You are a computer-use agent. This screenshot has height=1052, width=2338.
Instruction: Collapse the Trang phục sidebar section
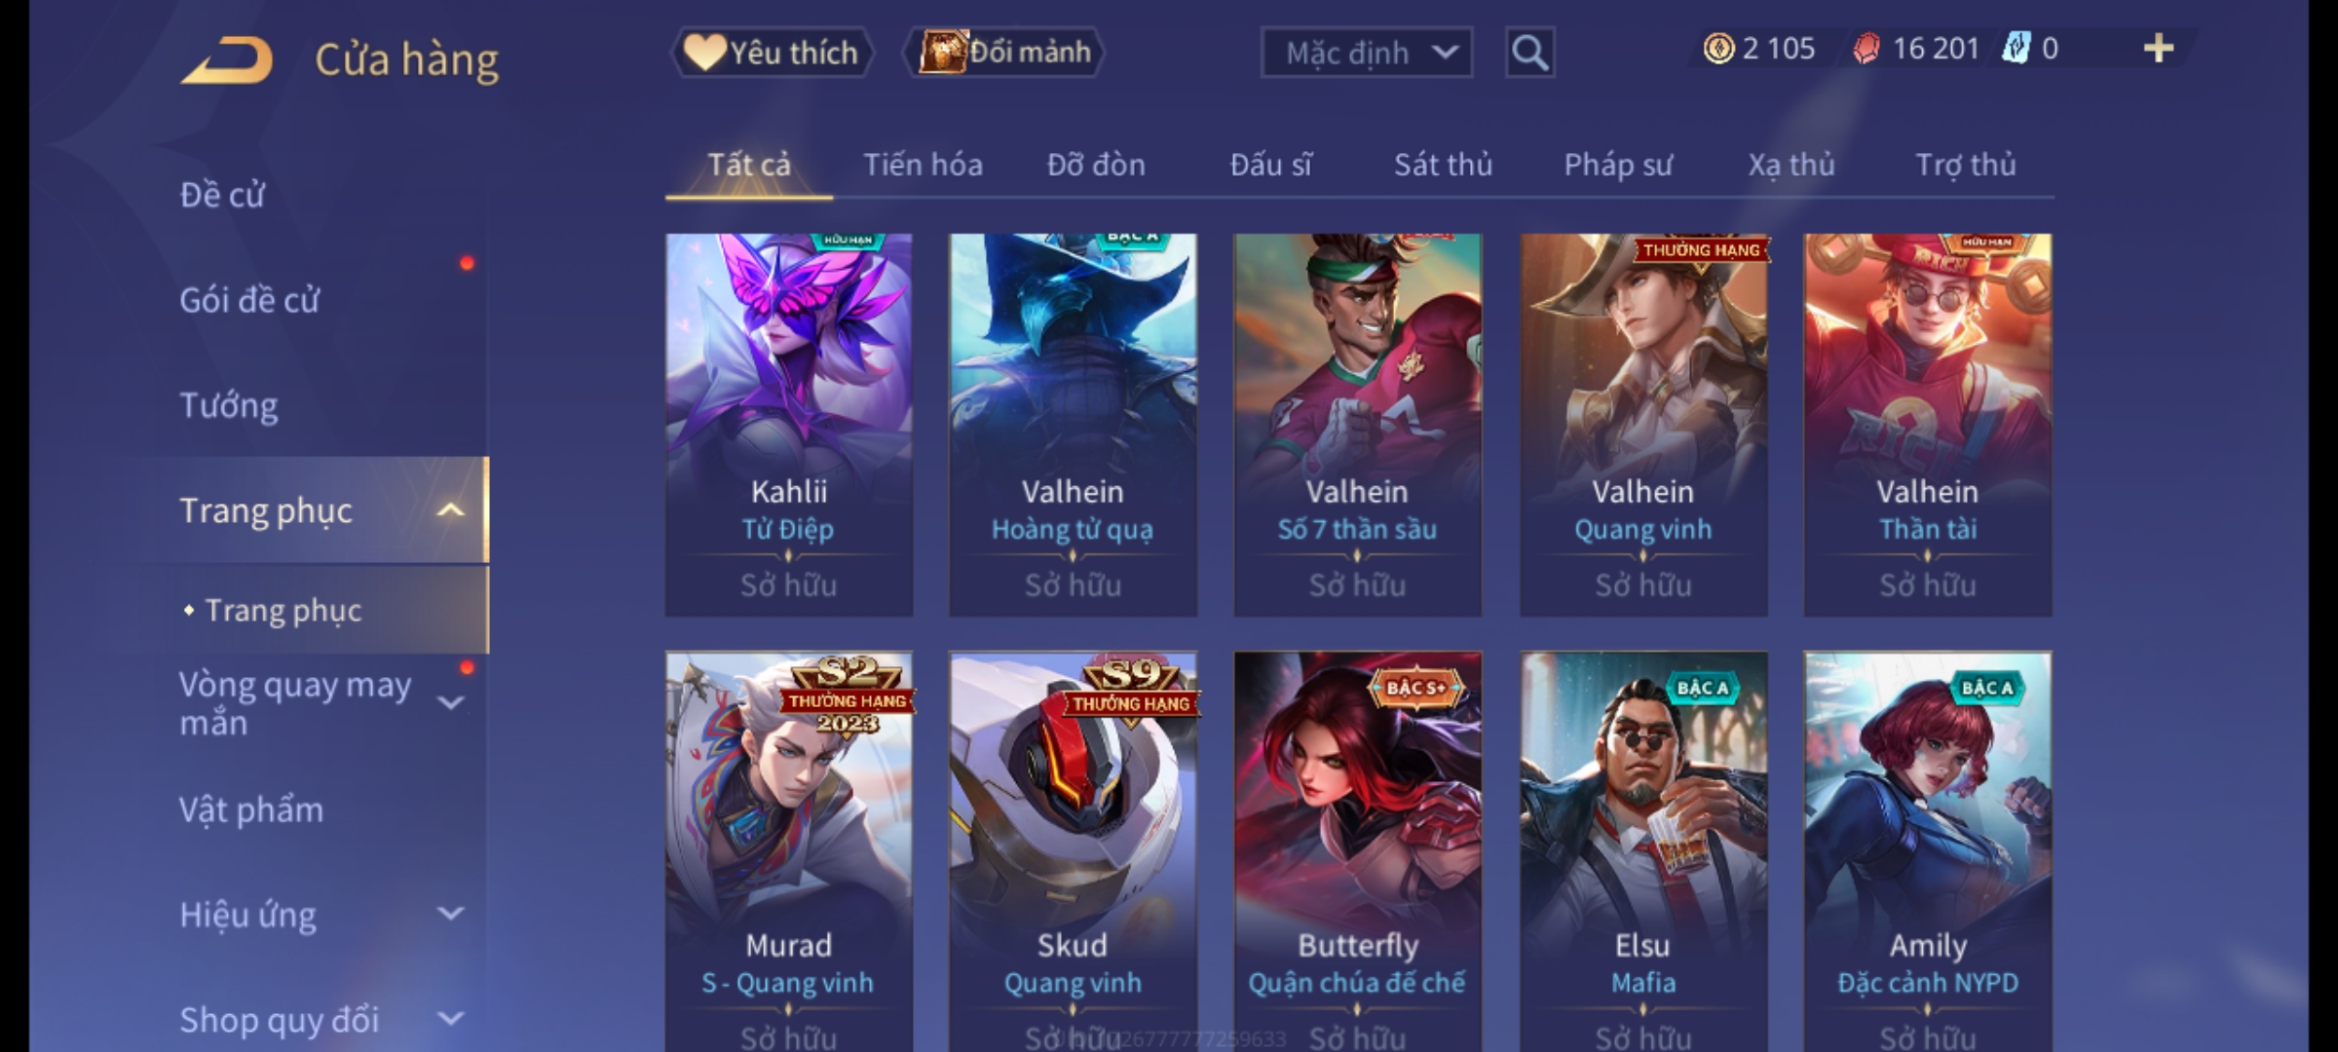click(450, 510)
